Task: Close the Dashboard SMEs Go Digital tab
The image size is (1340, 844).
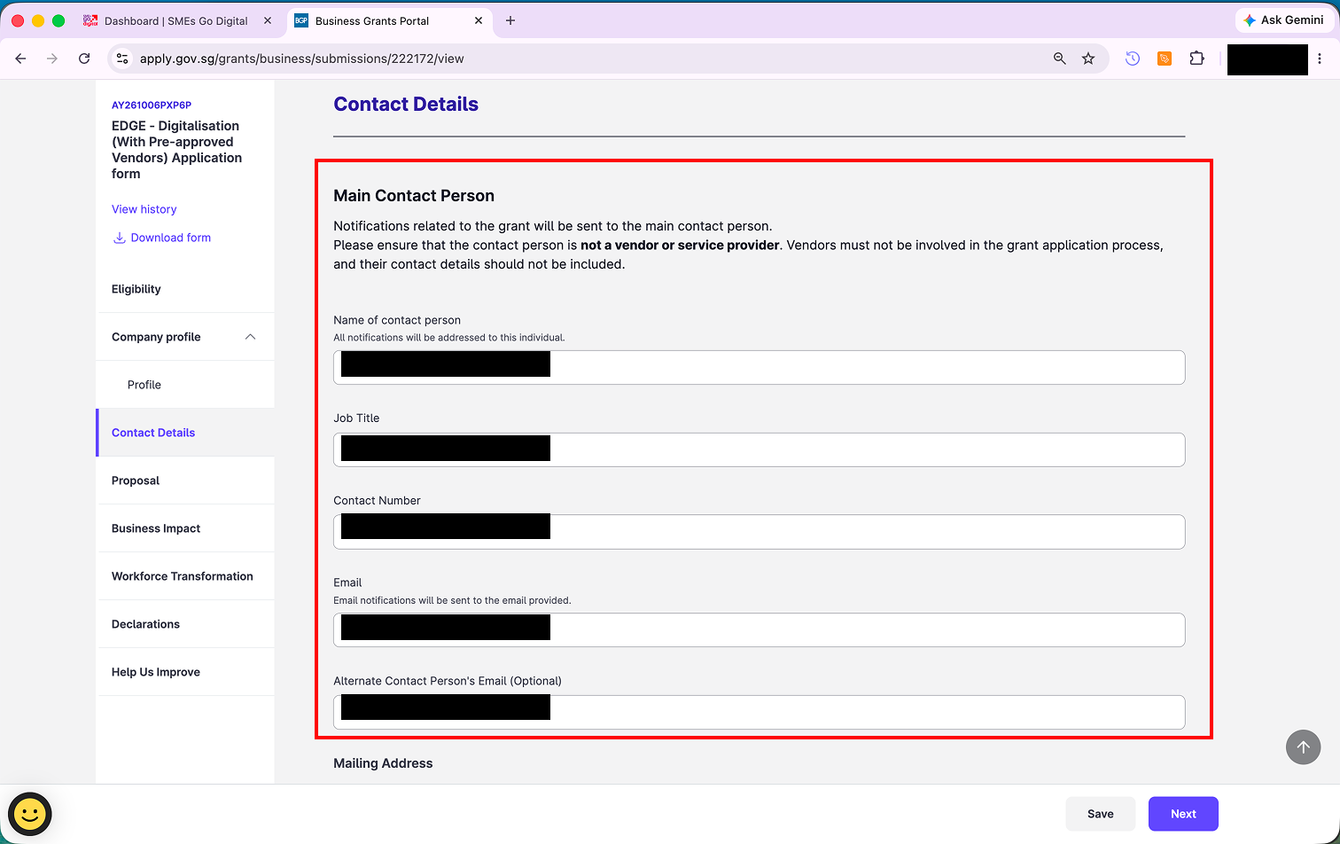Action: [x=268, y=20]
